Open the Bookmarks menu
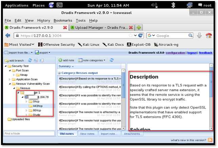The image size is (218, 148). coord(63,20)
